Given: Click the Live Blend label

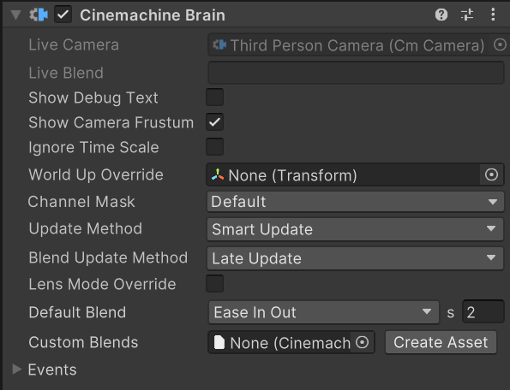Looking at the screenshot, I should [66, 73].
